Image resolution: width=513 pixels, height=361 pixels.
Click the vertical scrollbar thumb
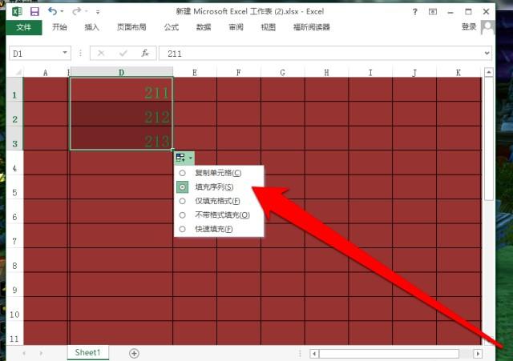pyautogui.click(x=489, y=138)
